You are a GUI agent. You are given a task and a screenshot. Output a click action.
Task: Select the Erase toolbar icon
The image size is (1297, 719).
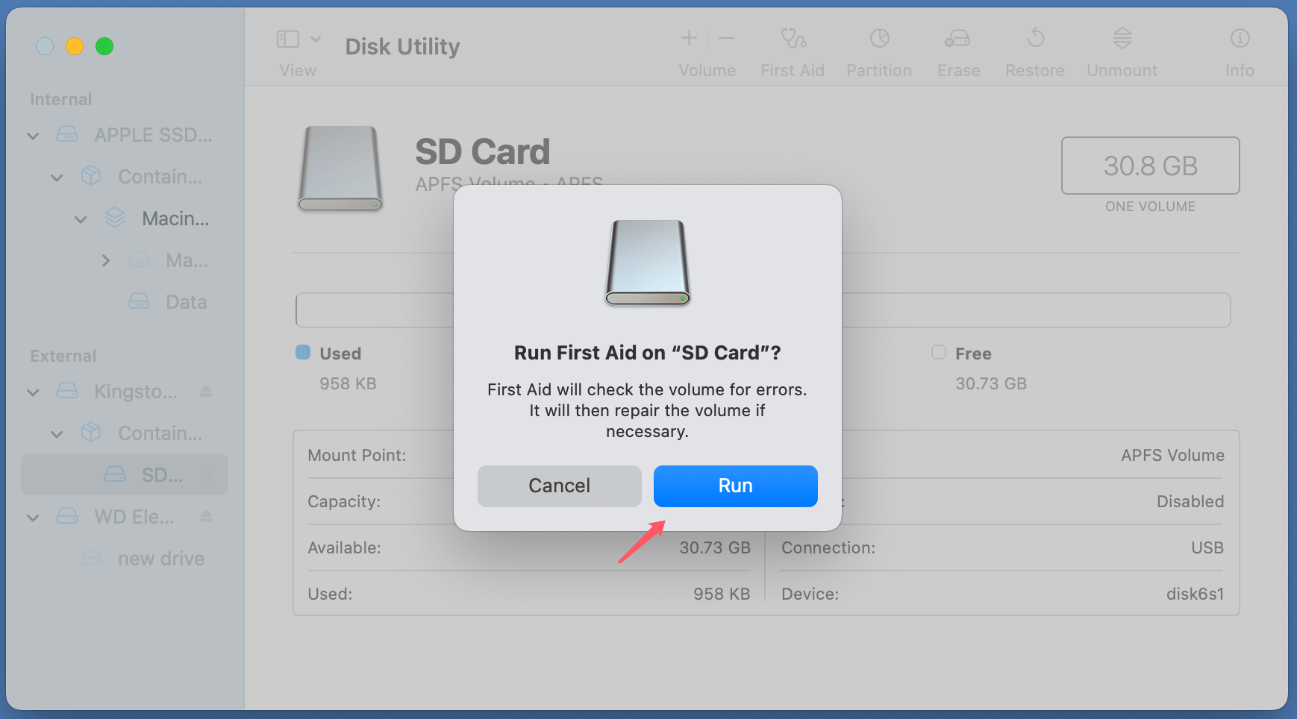coord(957,46)
